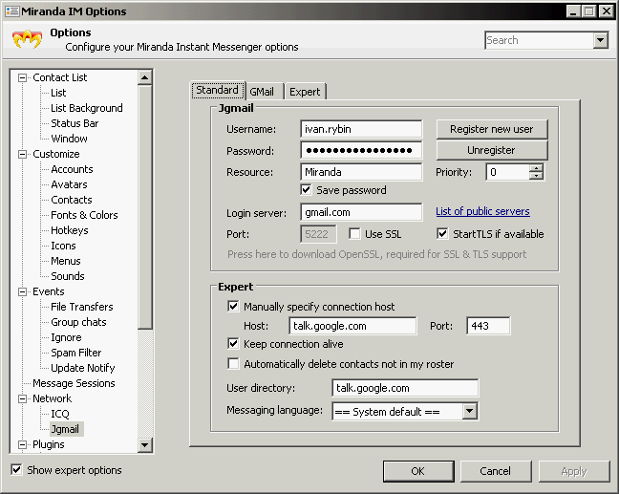Open File Transfers settings
Image resolution: width=619 pixels, height=494 pixels.
[82, 307]
